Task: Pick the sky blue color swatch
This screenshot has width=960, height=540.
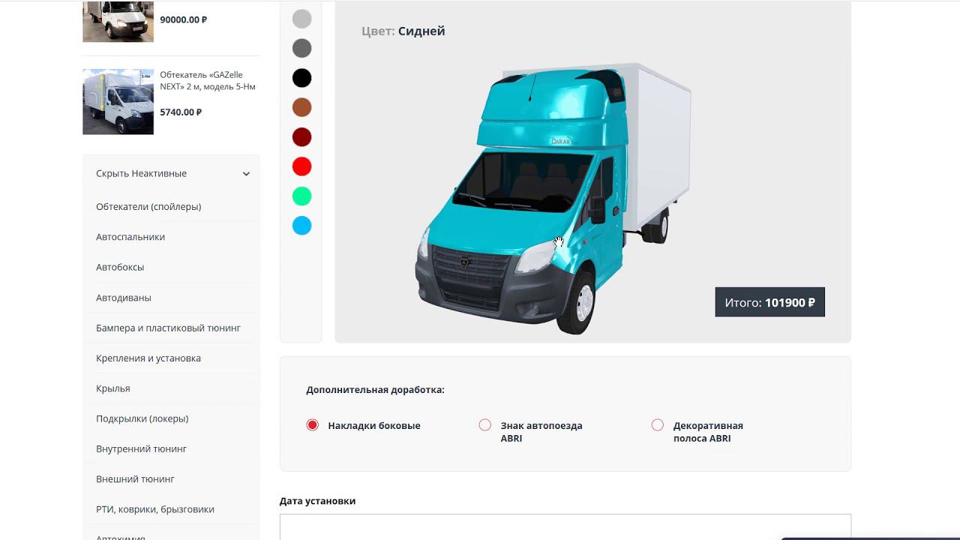Action: pyautogui.click(x=301, y=226)
